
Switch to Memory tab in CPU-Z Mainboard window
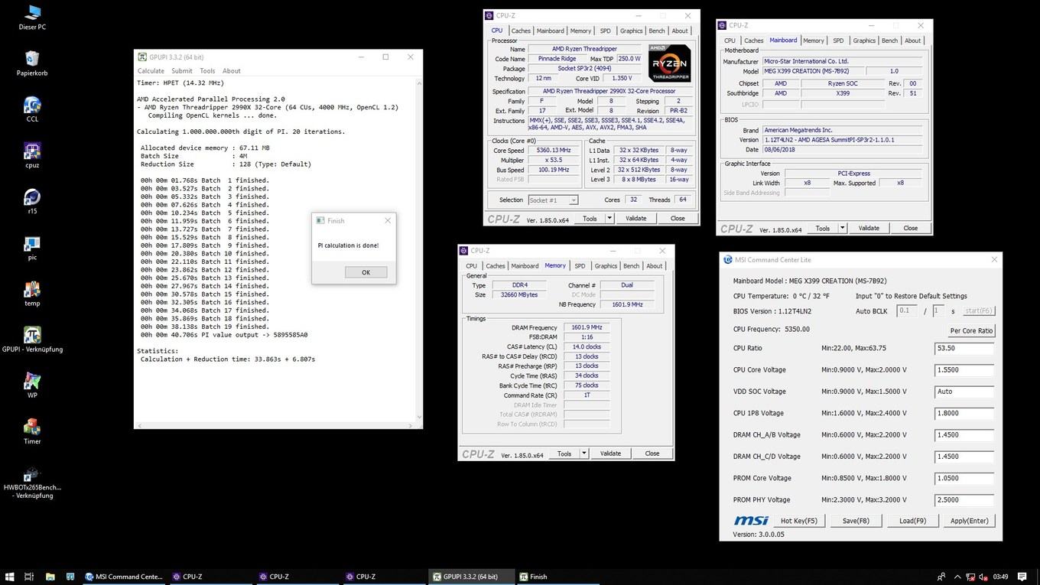[x=814, y=41]
